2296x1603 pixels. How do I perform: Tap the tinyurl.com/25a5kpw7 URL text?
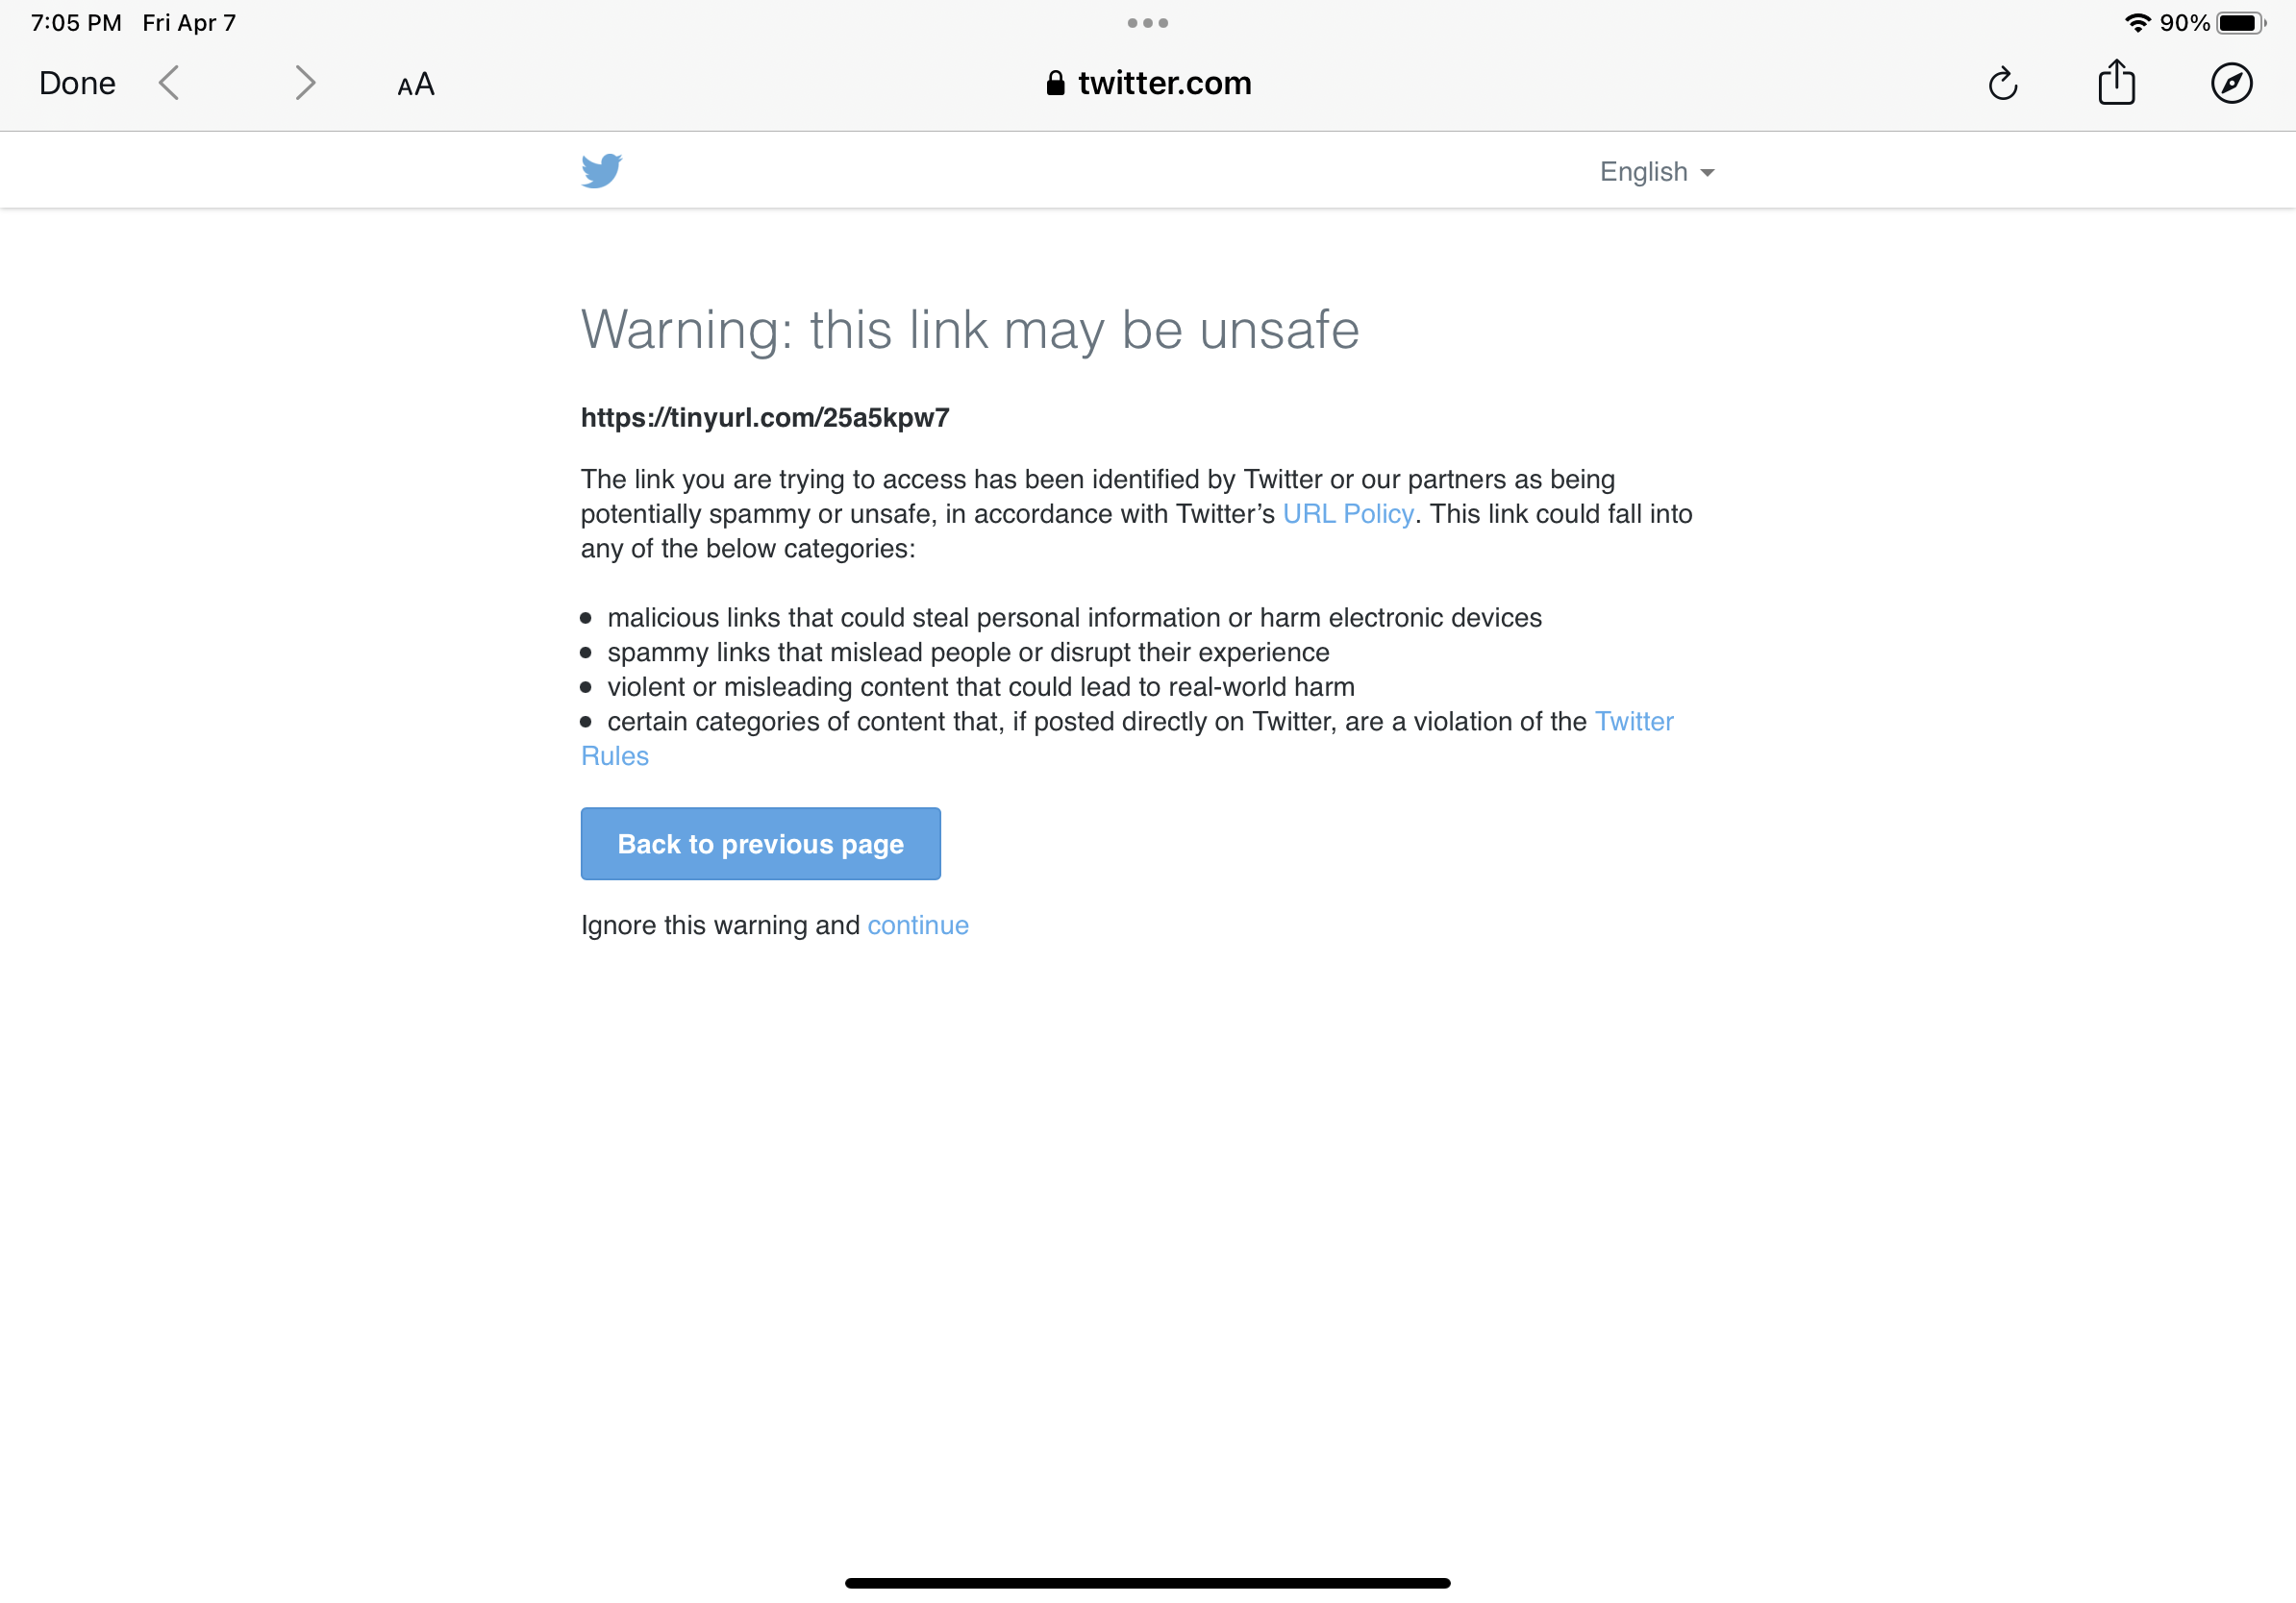pos(765,418)
